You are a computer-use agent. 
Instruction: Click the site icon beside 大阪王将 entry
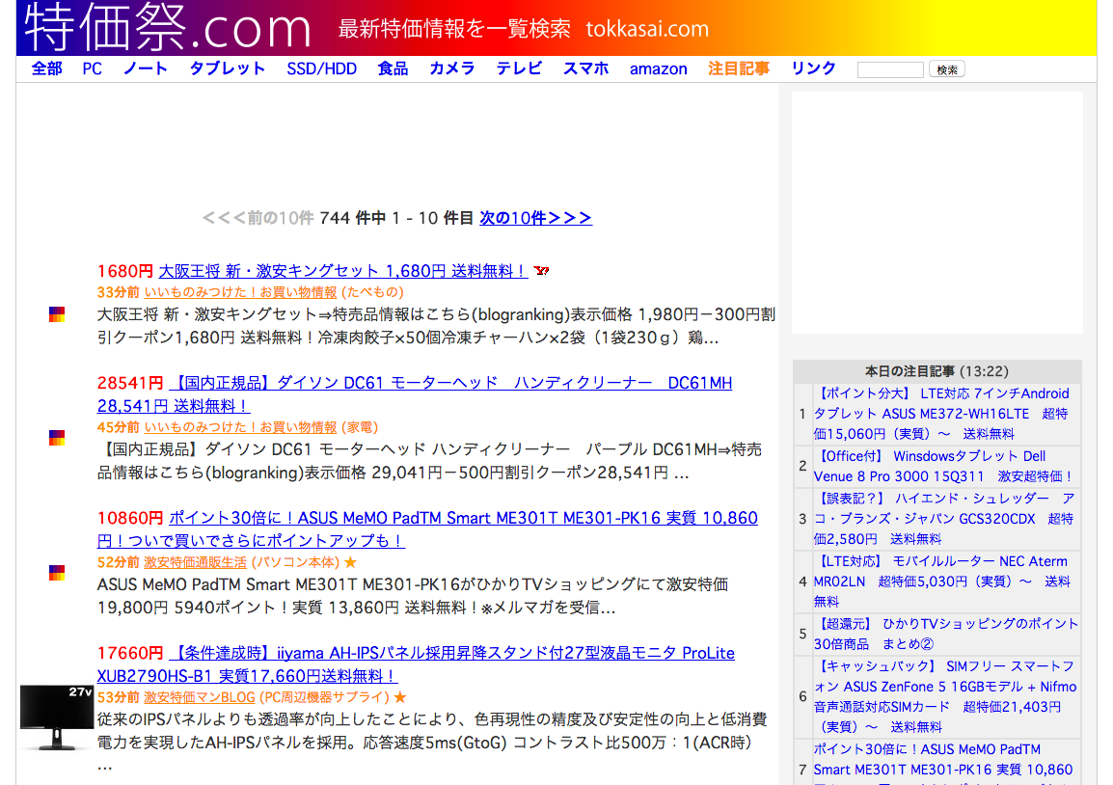(x=57, y=314)
